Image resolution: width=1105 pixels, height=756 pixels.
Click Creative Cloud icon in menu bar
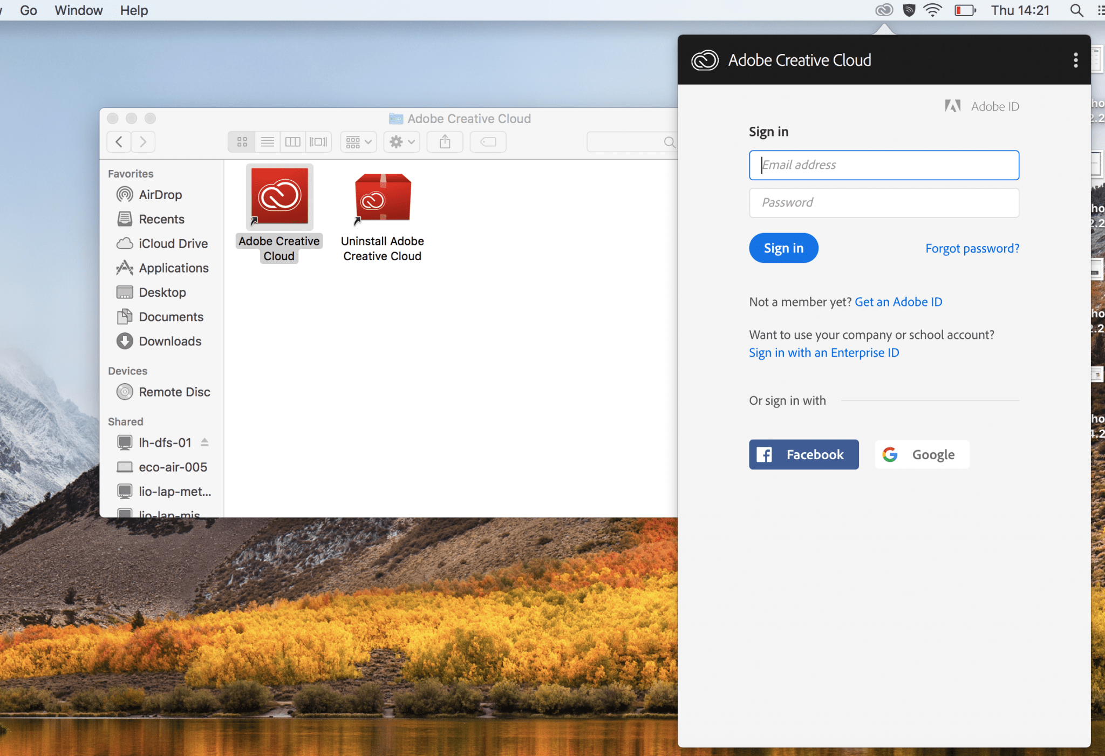883,10
